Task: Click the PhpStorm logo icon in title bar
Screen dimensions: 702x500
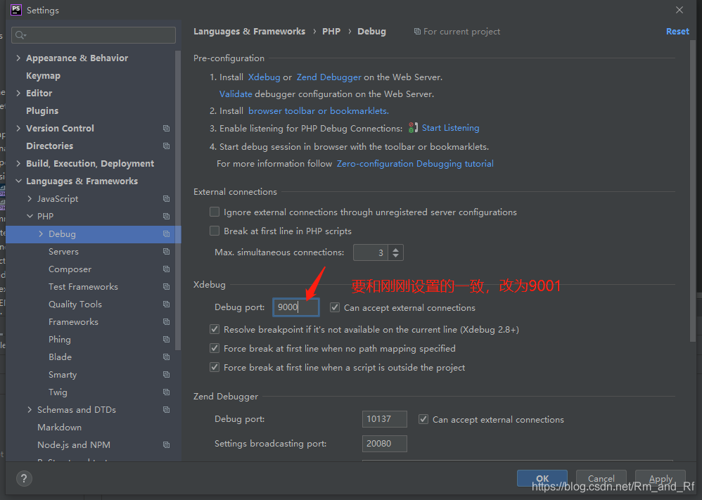Action: [16, 10]
